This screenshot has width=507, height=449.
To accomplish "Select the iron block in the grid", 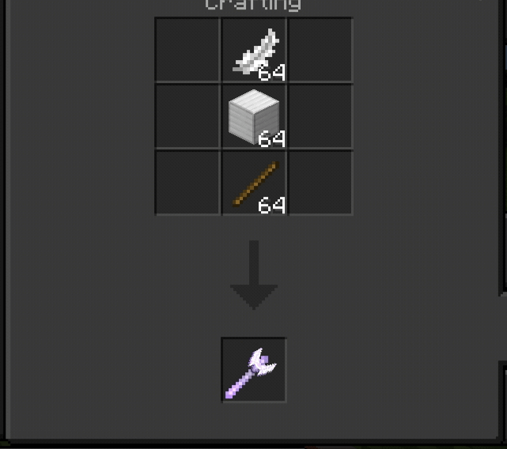I will (254, 116).
